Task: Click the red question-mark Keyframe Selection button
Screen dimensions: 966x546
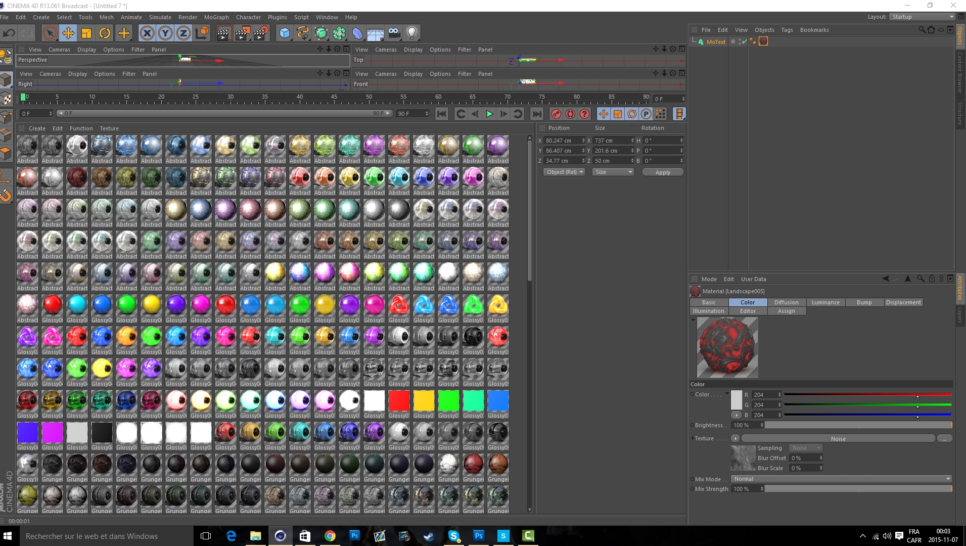Action: point(584,114)
